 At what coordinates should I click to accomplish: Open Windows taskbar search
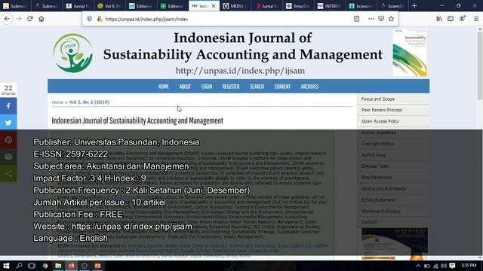pyautogui.click(x=19, y=266)
